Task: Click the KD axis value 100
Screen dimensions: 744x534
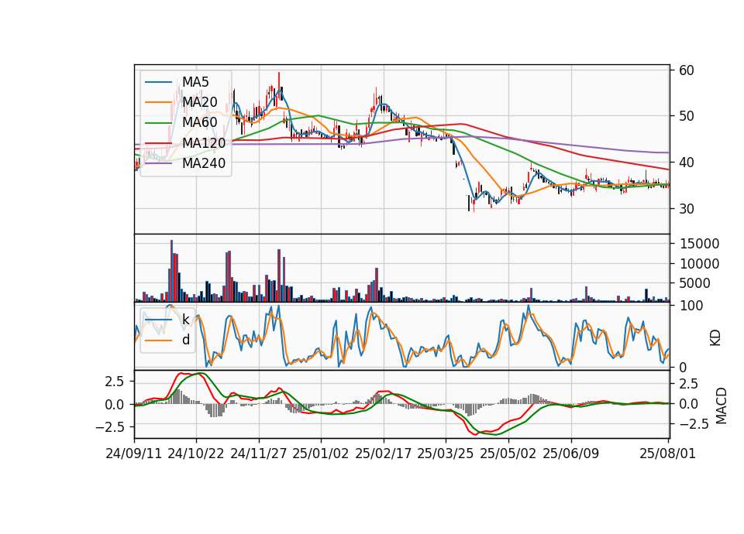Action: (x=691, y=306)
